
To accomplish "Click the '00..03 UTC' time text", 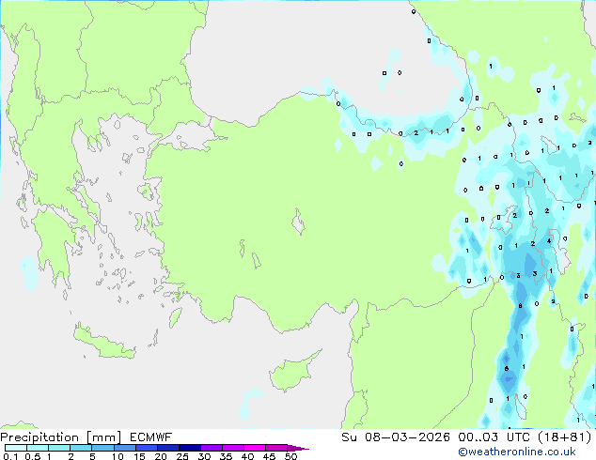I will 494,437.
